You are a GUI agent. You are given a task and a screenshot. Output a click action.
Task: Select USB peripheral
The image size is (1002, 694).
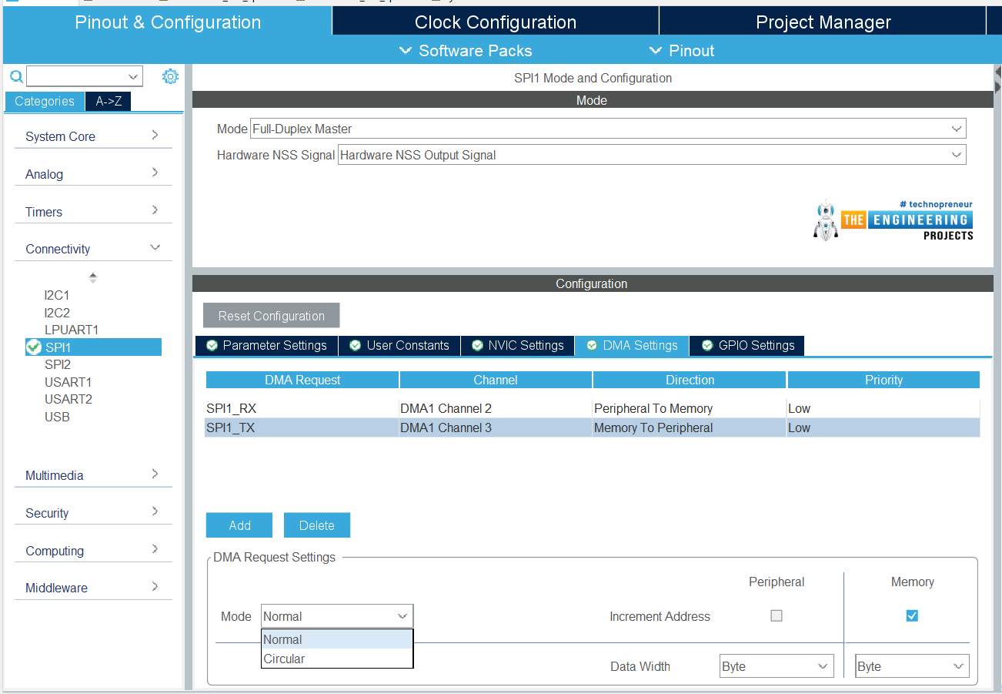point(57,417)
